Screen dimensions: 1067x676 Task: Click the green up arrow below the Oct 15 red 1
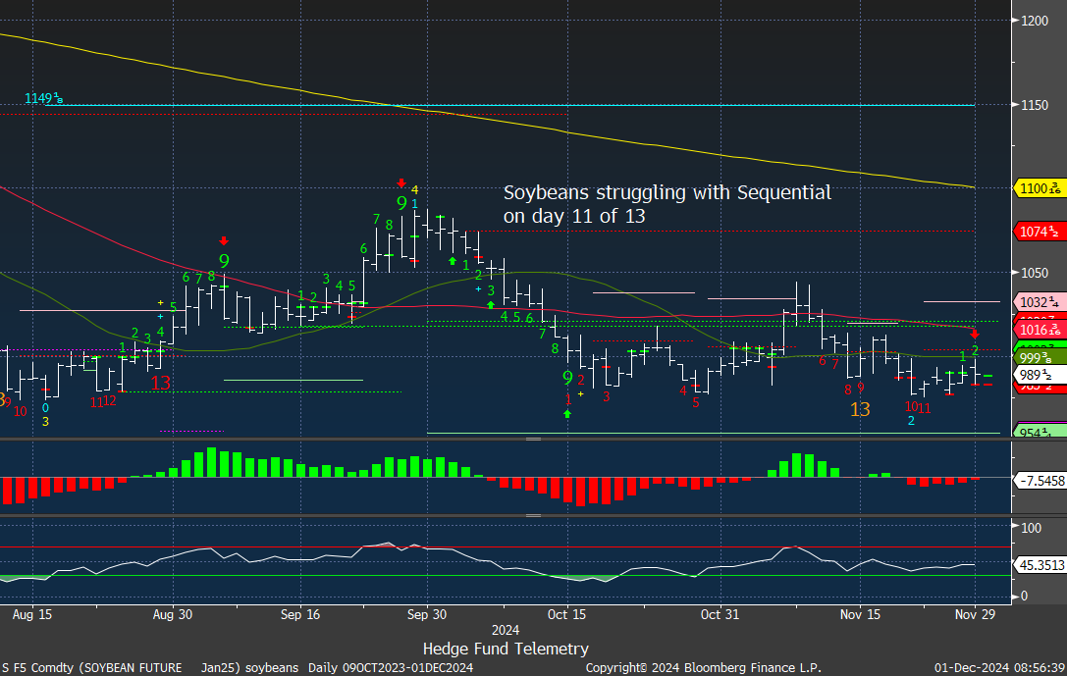point(567,413)
